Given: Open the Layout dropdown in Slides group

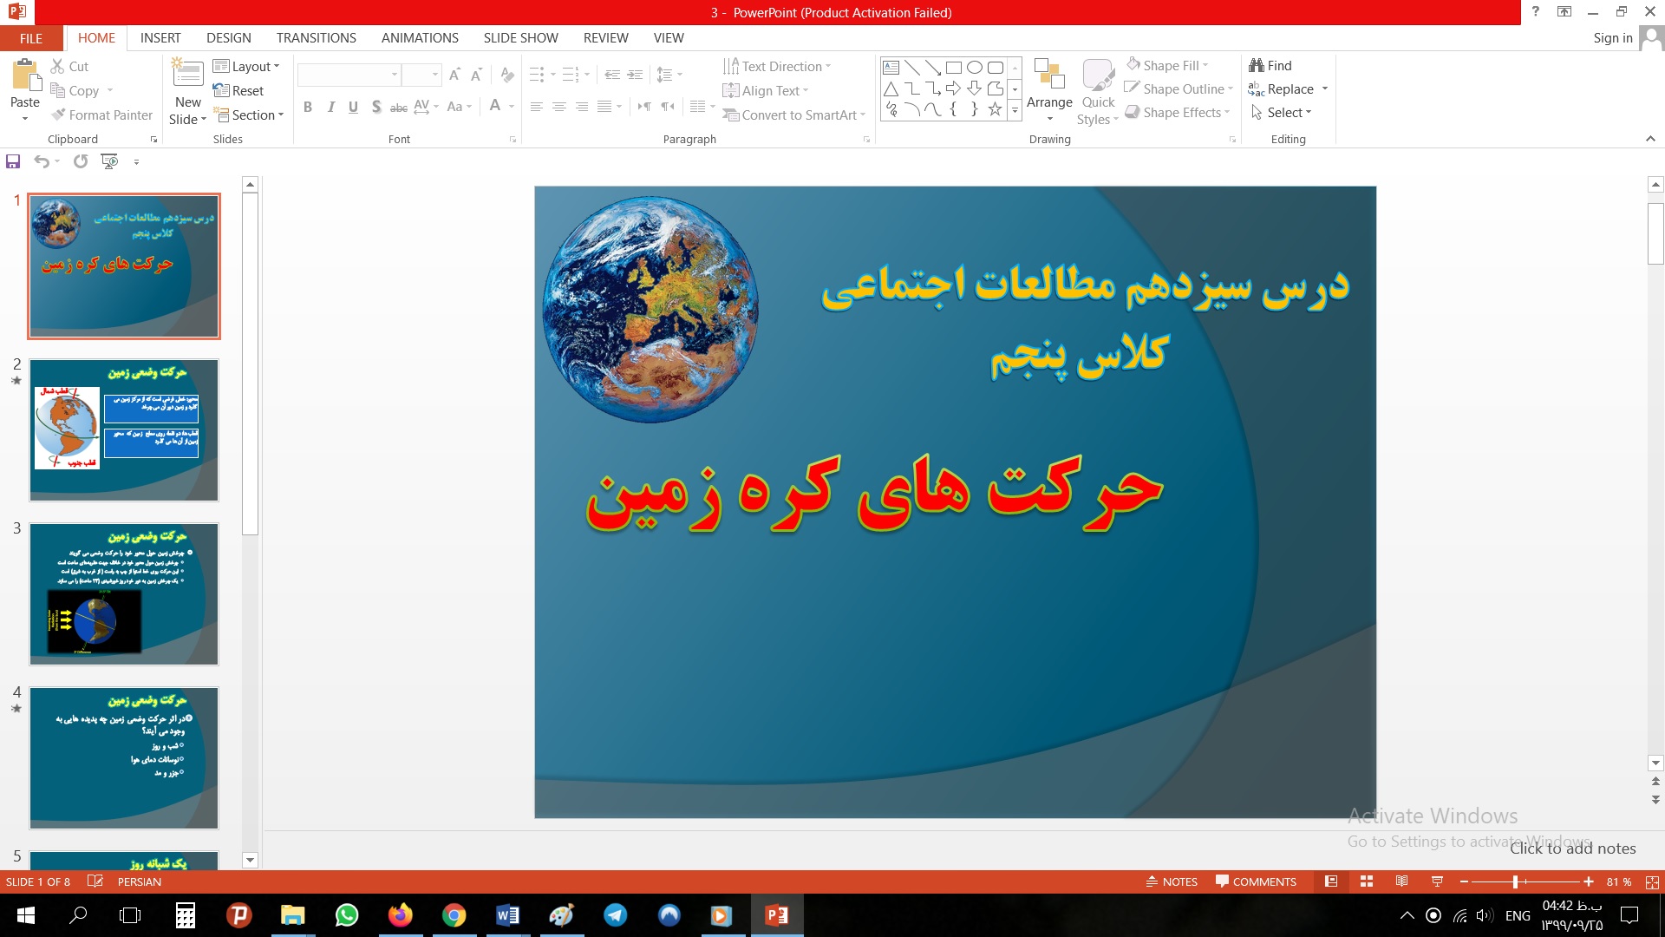Looking at the screenshot, I should pos(247,66).
